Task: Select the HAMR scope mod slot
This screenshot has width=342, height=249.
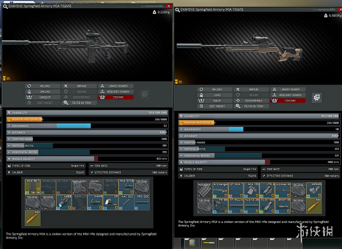Action: (96, 202)
